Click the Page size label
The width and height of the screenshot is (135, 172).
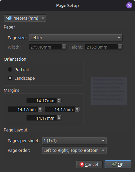coord(17,38)
